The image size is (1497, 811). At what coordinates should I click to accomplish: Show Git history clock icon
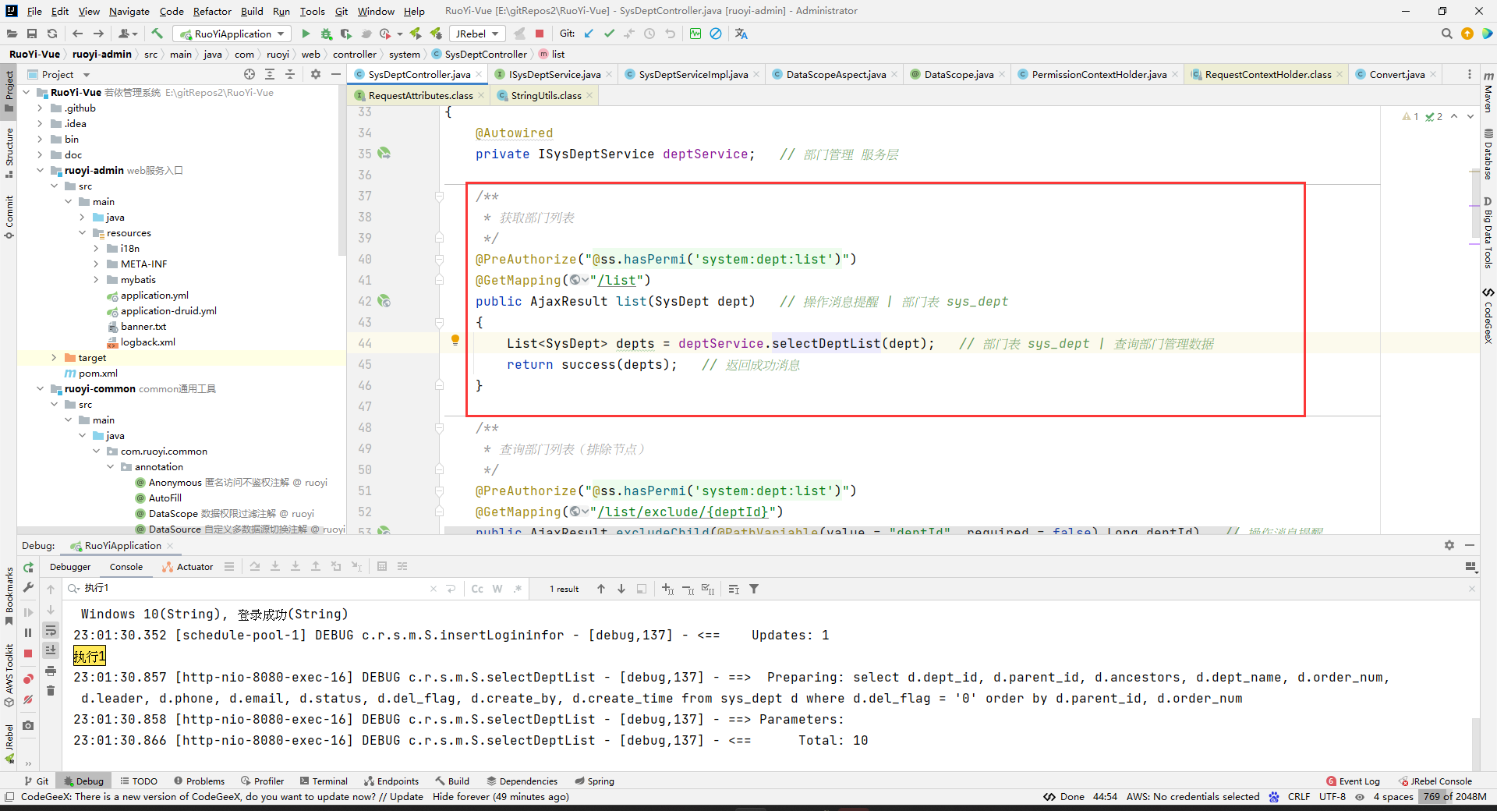[x=649, y=34]
